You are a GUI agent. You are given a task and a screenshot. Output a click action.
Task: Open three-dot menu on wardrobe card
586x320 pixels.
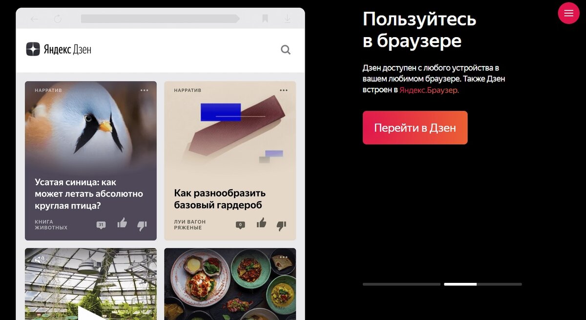(x=284, y=90)
